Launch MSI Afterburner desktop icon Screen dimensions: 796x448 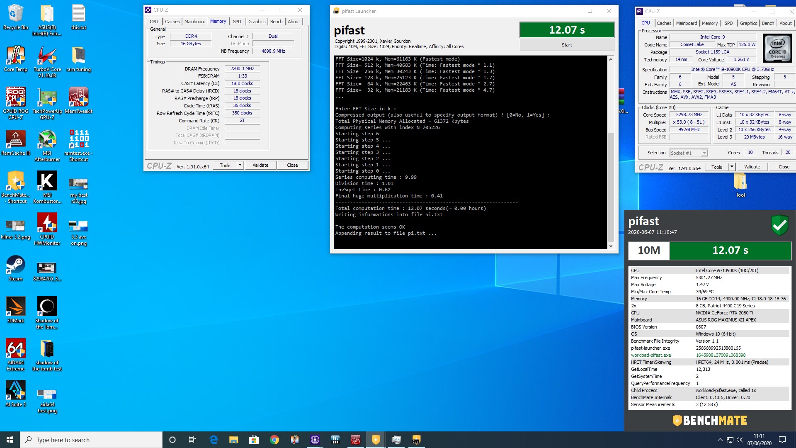(x=47, y=146)
